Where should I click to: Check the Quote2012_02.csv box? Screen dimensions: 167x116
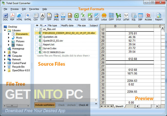[x=37, y=41]
